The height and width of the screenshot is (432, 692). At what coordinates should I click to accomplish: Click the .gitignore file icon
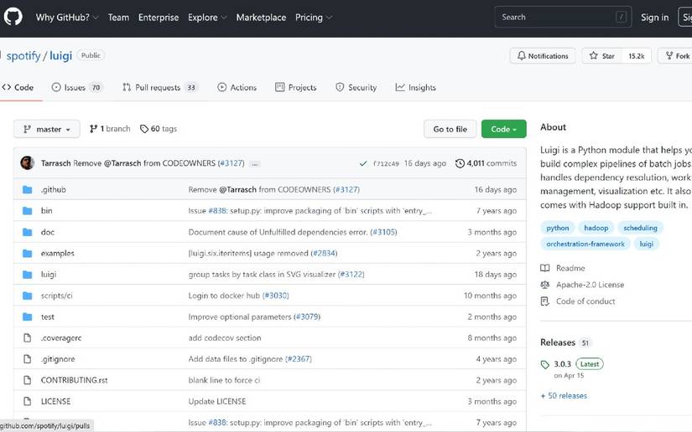click(28, 359)
